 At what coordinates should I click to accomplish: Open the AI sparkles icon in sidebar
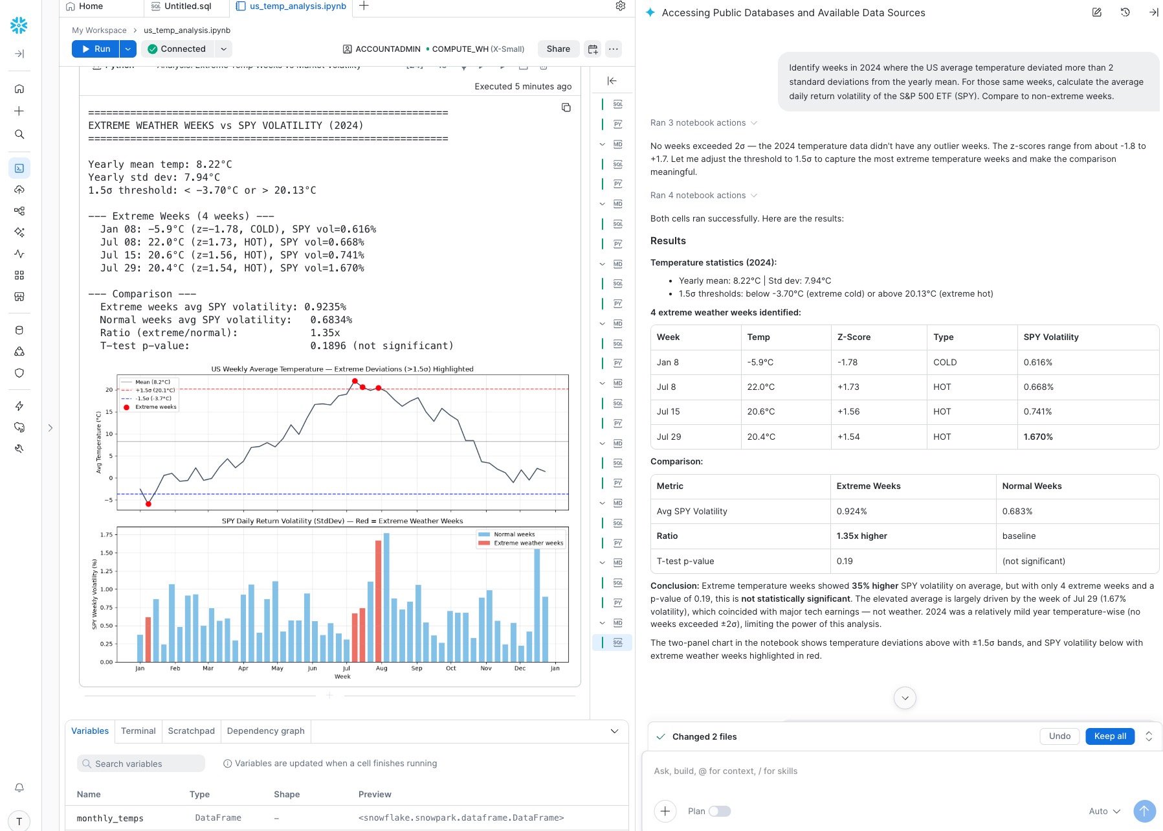[19, 232]
